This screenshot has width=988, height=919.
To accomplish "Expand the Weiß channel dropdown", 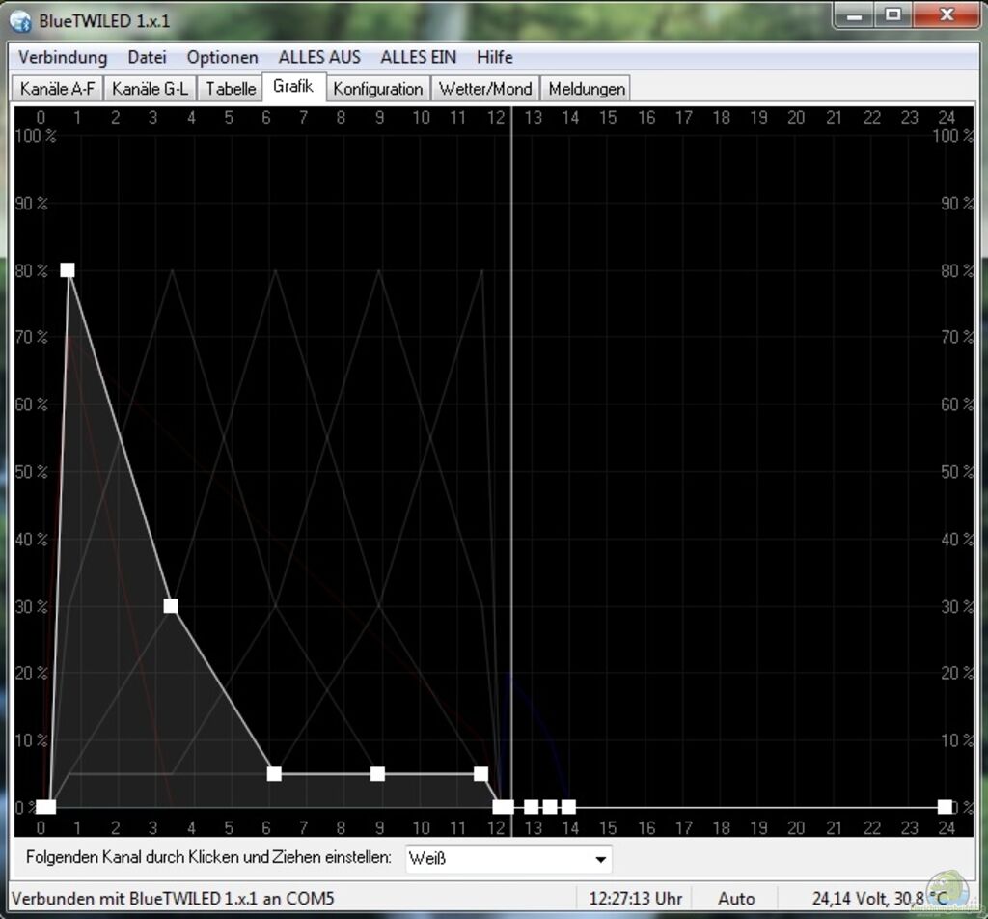I will 508,858.
